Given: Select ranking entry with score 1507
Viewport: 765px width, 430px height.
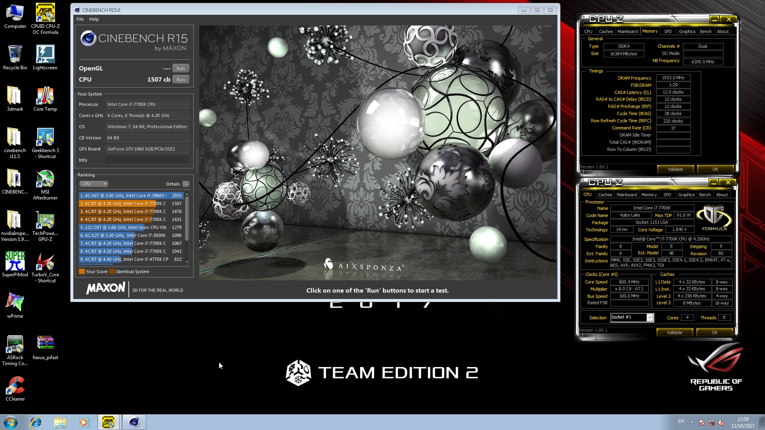Looking at the screenshot, I should point(131,203).
